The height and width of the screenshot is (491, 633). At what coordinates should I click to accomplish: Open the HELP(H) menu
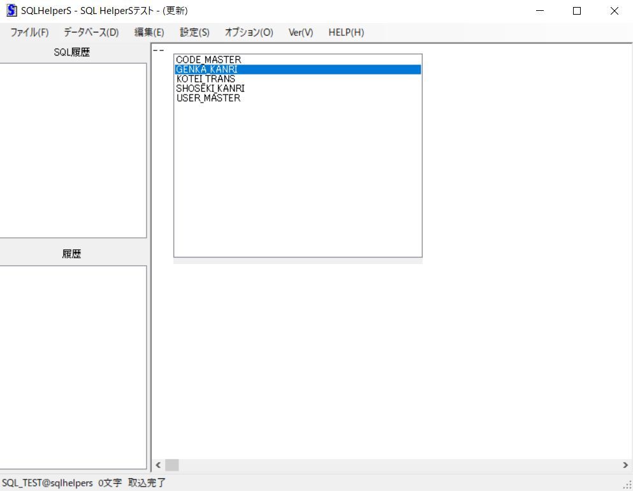(346, 33)
